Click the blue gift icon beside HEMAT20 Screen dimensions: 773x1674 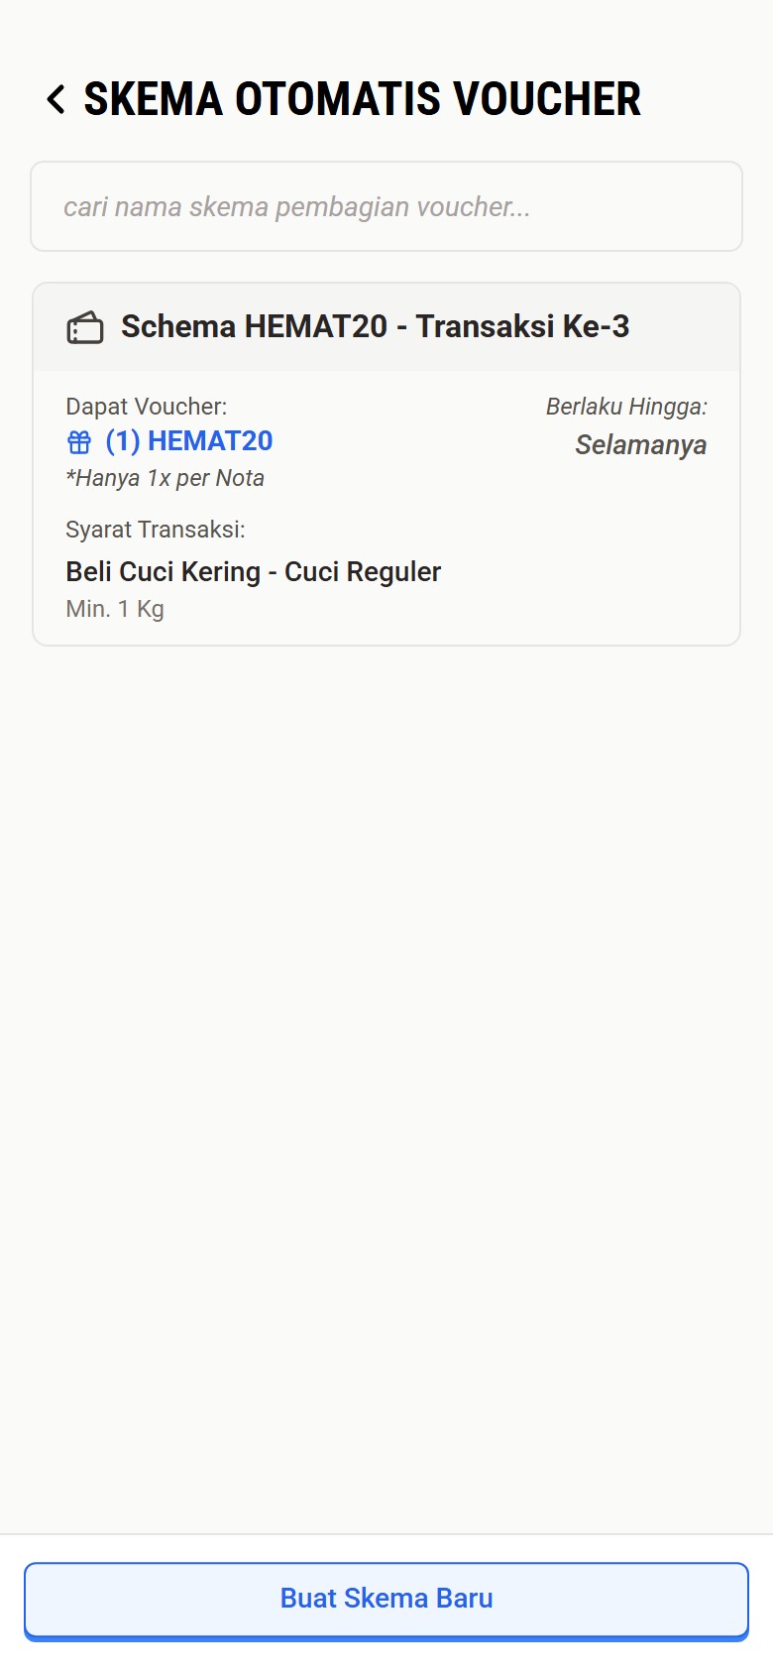(79, 441)
